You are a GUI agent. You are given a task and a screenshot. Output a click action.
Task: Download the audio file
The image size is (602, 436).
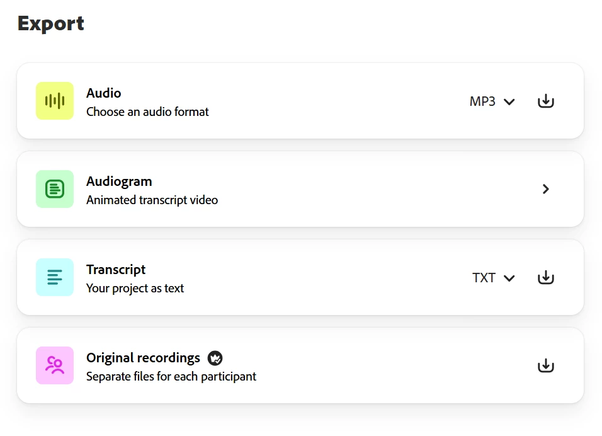tap(545, 101)
